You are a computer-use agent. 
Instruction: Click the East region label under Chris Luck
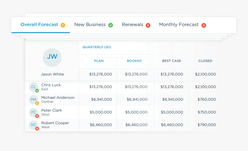pos(45,89)
